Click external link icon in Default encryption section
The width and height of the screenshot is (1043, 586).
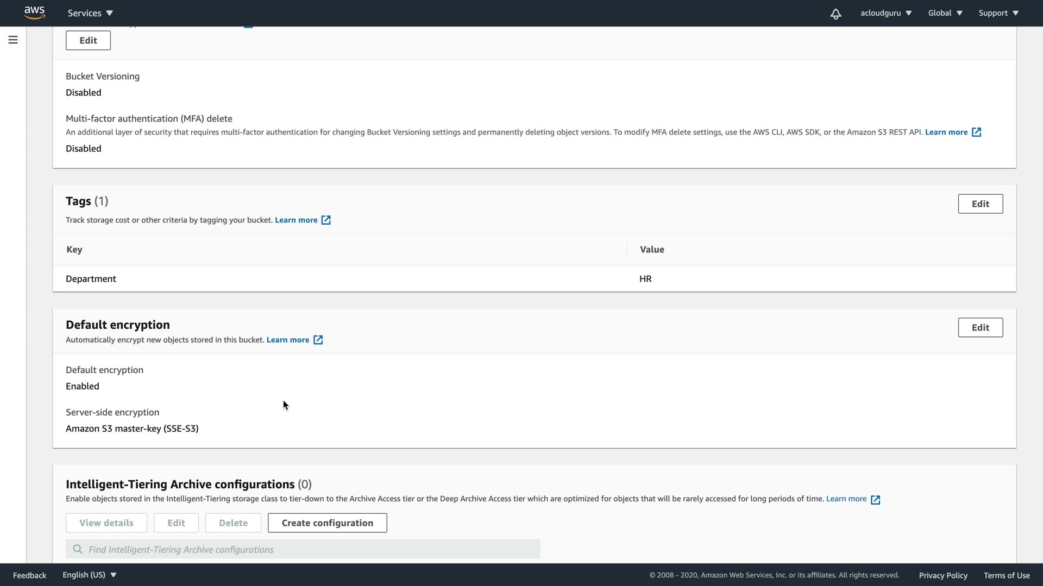pyautogui.click(x=318, y=340)
